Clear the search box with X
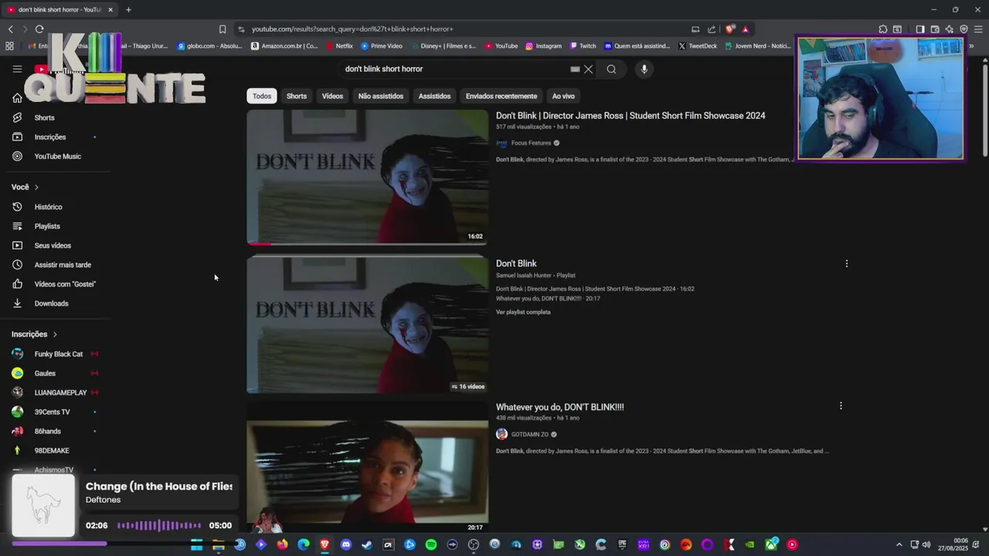 (588, 69)
